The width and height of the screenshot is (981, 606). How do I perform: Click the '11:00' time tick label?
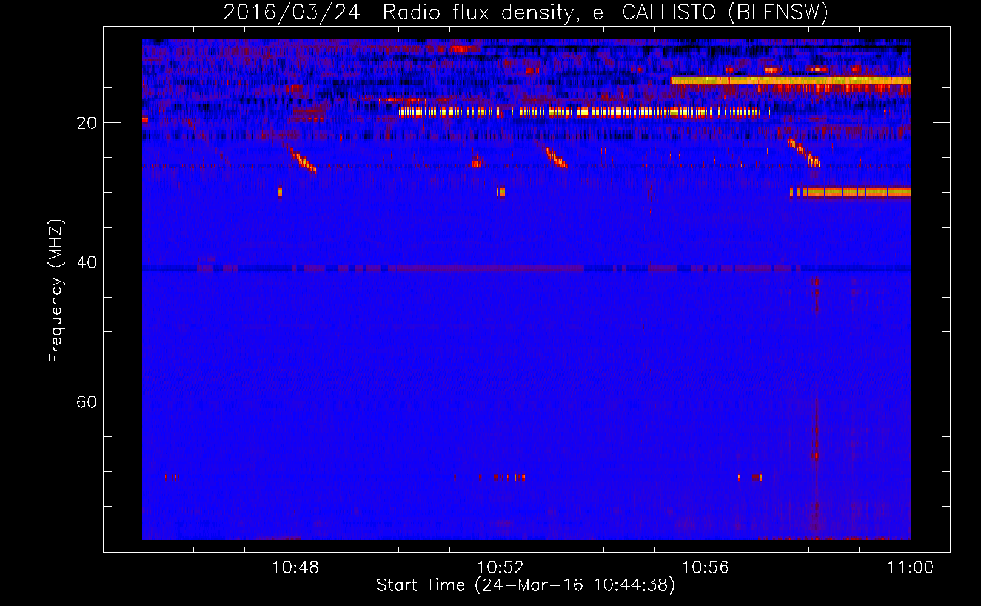point(910,568)
